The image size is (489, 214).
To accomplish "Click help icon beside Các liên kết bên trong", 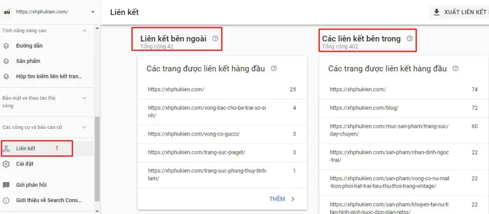I will coord(409,39).
